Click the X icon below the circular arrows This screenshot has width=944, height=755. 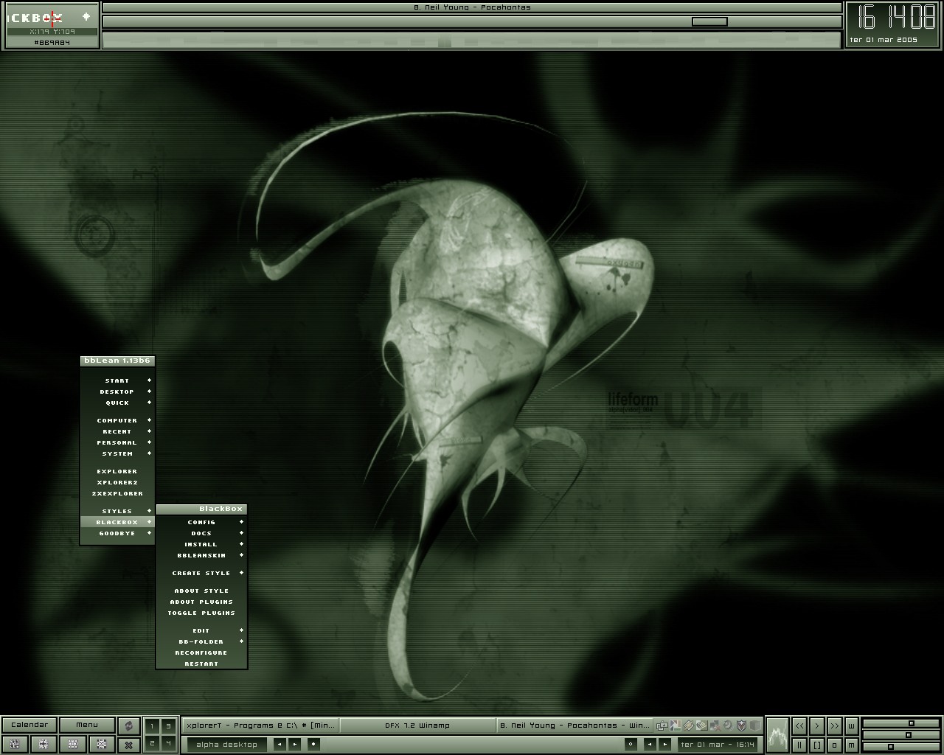coord(128,744)
